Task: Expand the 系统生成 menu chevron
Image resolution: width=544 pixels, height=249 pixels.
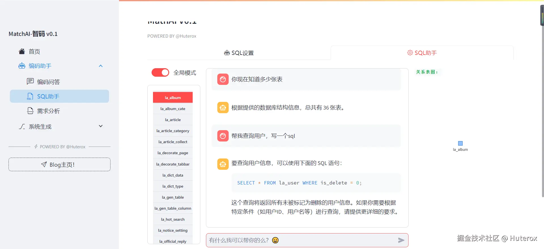Action: pos(101,126)
